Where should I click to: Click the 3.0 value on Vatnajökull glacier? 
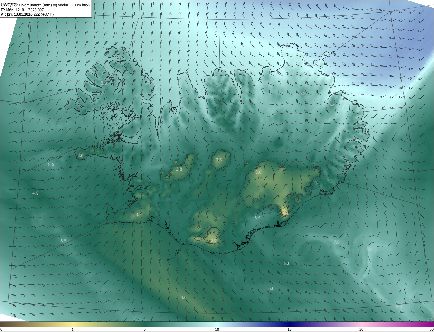coord(258,172)
